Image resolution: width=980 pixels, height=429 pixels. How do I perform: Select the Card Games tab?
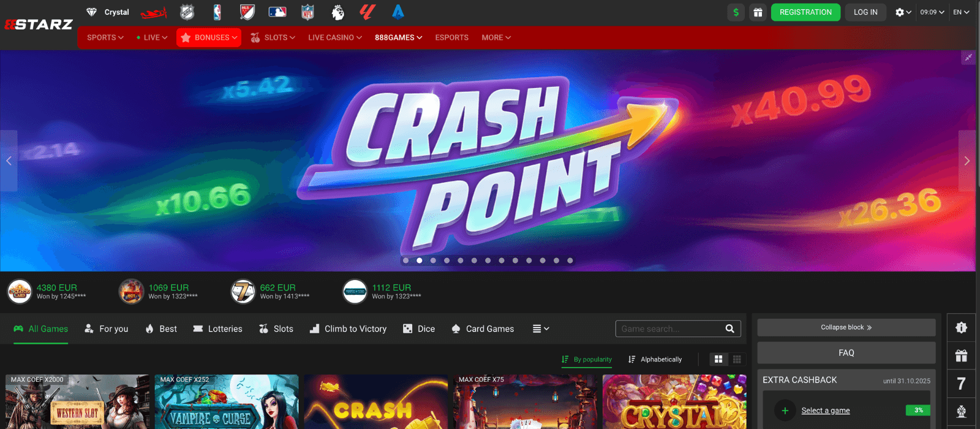coord(483,329)
